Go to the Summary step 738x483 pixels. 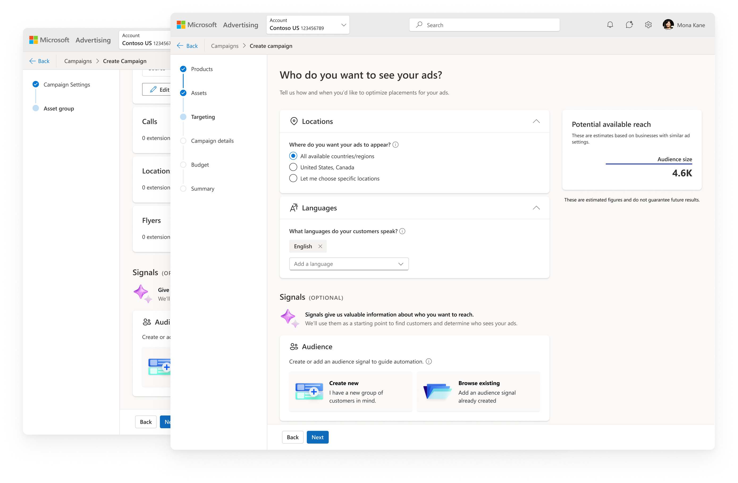[x=203, y=189]
